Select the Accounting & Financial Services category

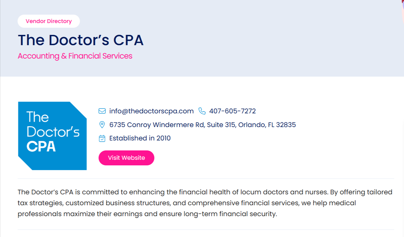tap(75, 56)
